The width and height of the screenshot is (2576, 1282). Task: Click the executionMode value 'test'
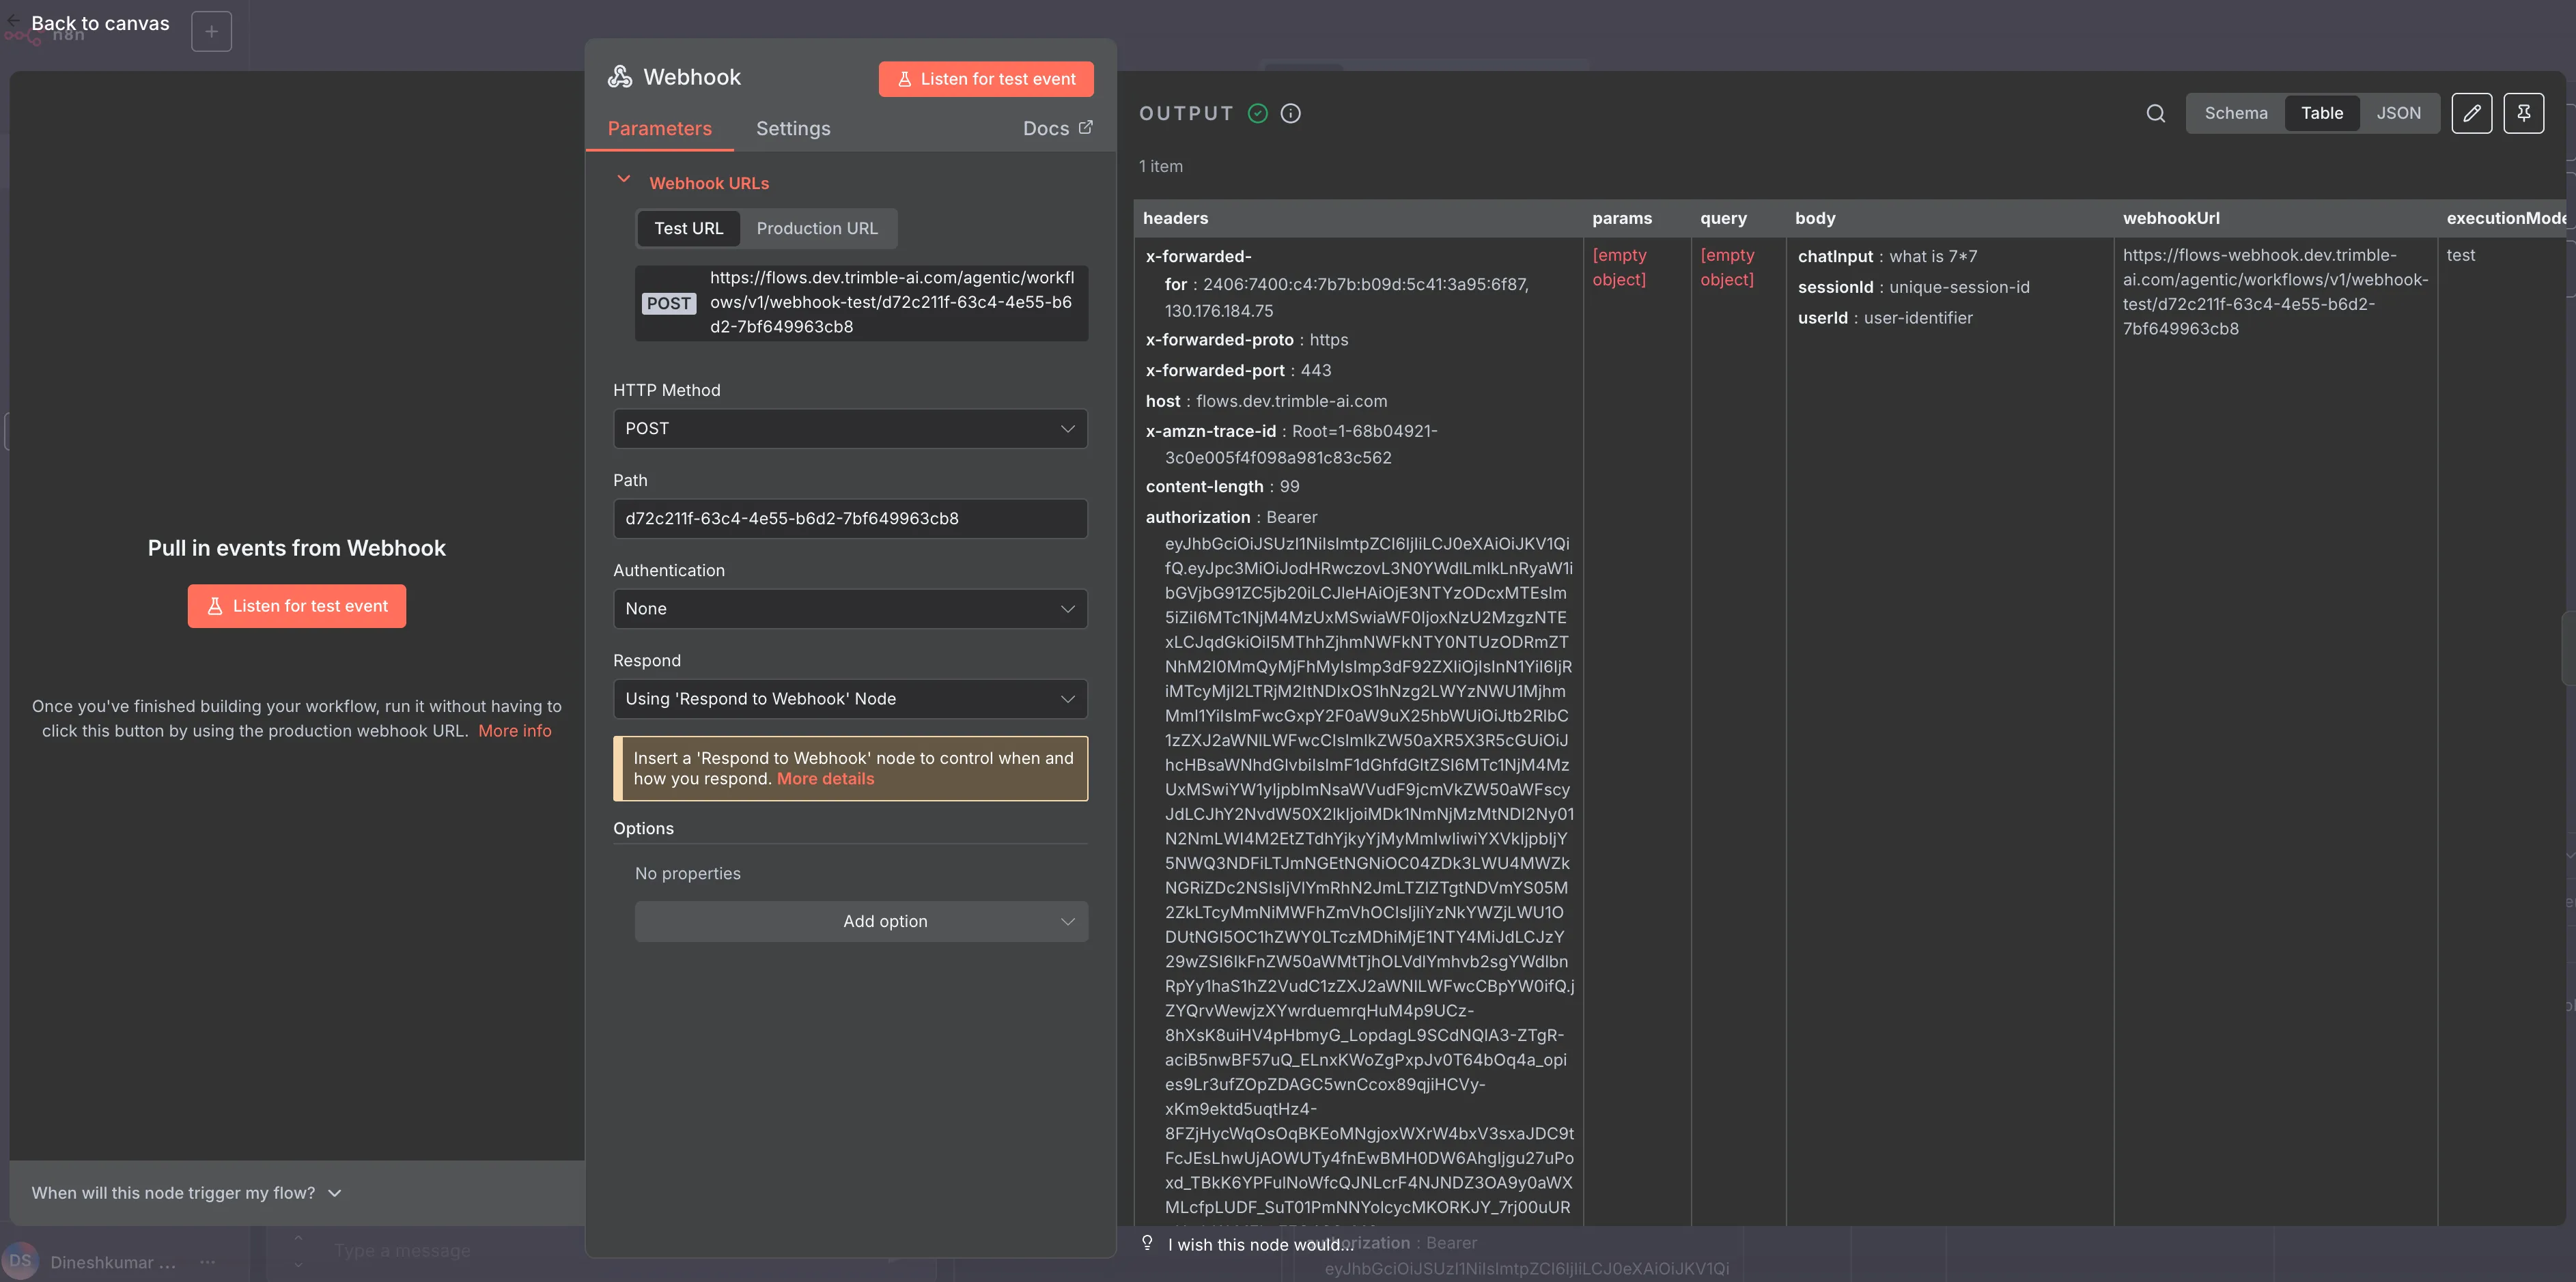(x=2460, y=255)
